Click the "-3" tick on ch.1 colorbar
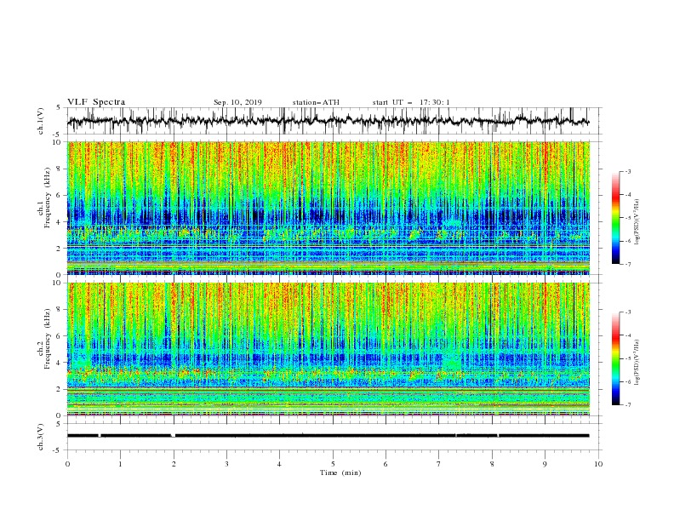 (628, 171)
